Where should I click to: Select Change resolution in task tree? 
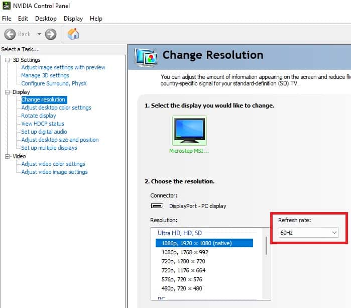click(43, 99)
